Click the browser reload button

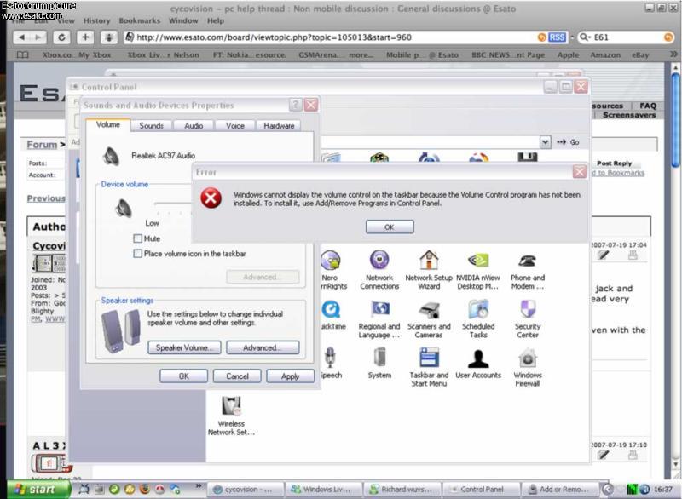[x=61, y=37]
